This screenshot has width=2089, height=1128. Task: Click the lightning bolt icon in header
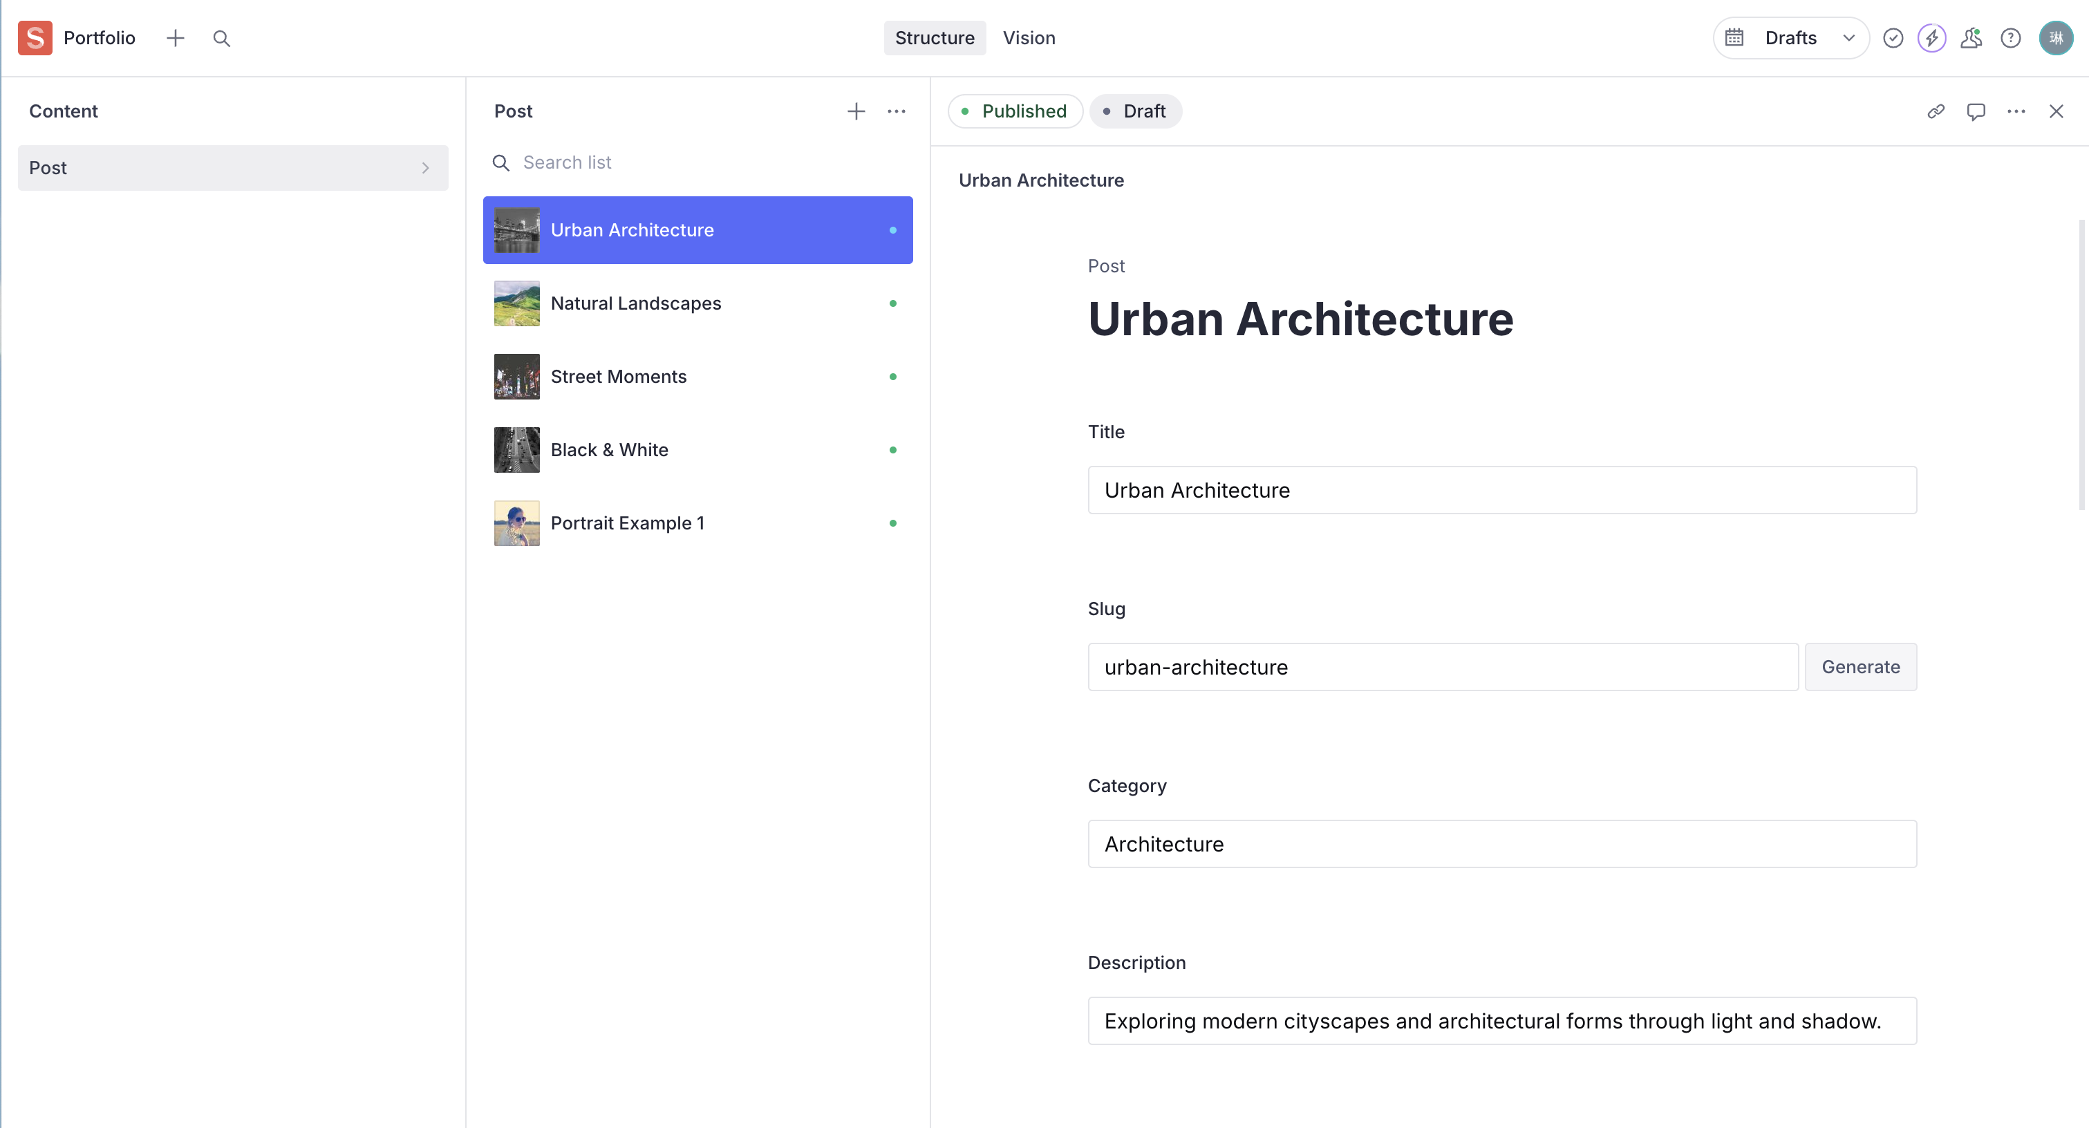pyautogui.click(x=1931, y=38)
